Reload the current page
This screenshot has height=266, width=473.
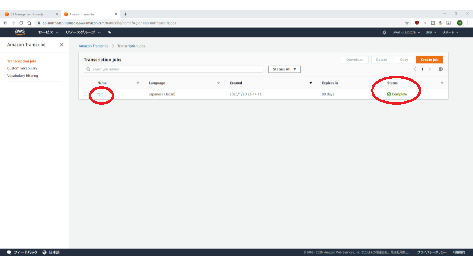(21, 23)
